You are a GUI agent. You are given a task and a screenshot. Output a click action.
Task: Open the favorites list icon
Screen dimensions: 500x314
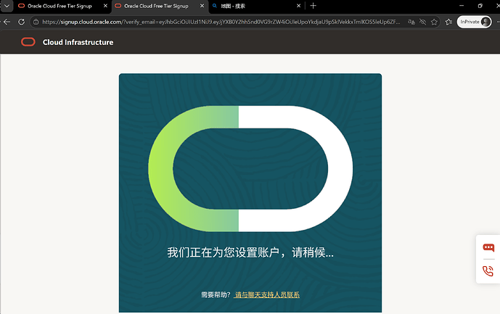[448, 22]
